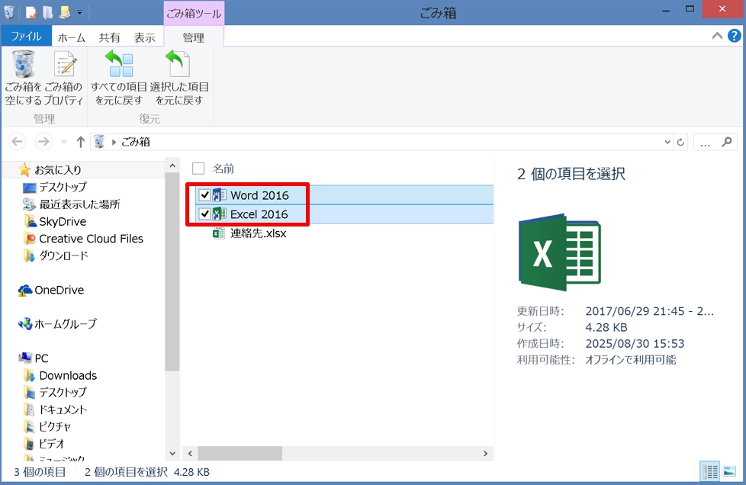
Task: Toggle the select-all checkbox beside 名前
Action: point(198,169)
